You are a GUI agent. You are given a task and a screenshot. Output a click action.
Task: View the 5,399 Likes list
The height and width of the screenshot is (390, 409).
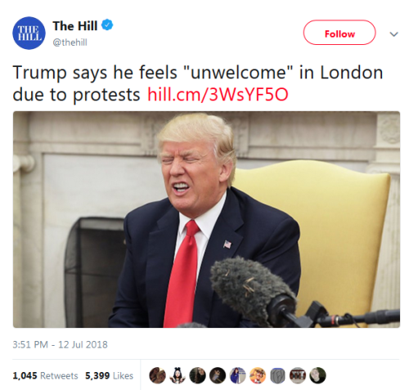pyautogui.click(x=109, y=376)
